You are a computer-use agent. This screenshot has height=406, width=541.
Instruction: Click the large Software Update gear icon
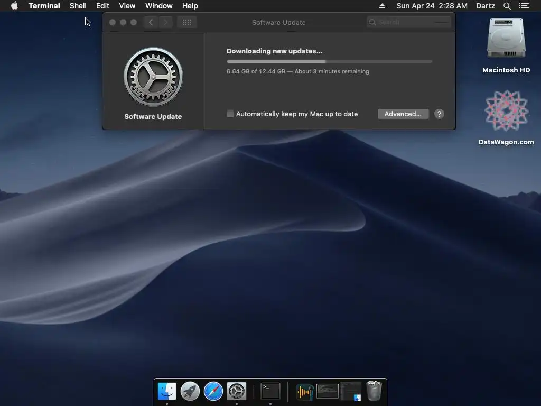tap(153, 77)
